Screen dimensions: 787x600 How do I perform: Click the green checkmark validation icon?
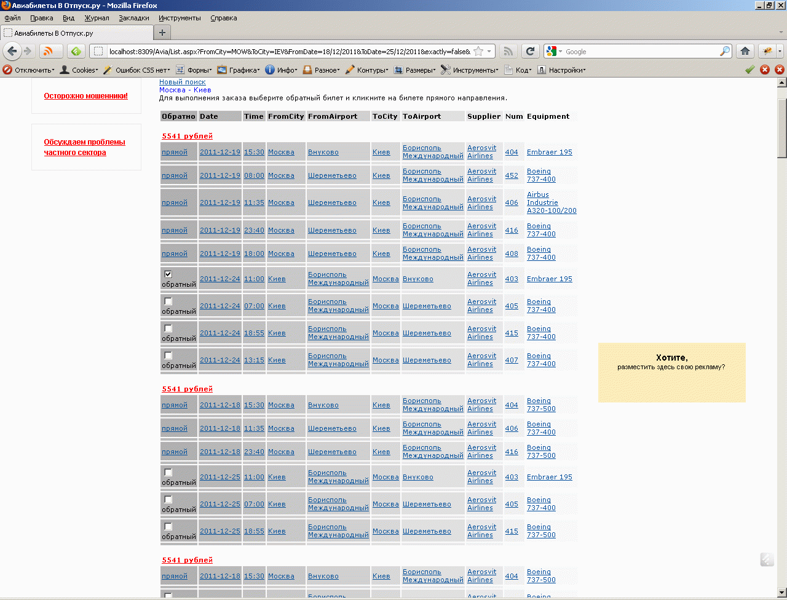click(749, 70)
